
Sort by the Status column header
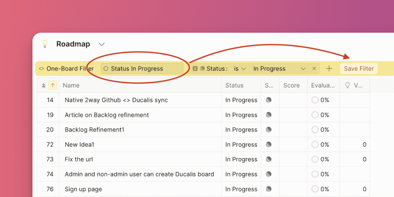coord(234,85)
